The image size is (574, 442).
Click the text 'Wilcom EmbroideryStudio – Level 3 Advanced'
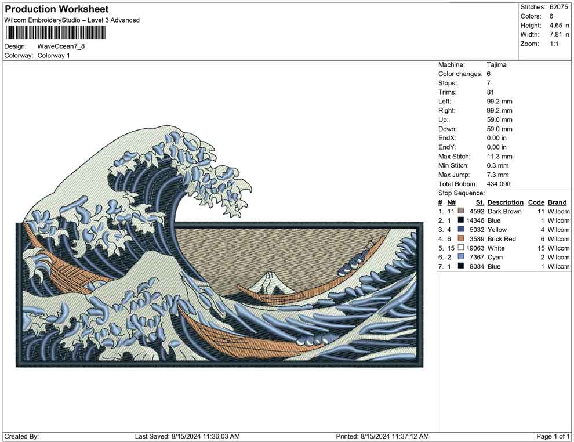click(72, 20)
